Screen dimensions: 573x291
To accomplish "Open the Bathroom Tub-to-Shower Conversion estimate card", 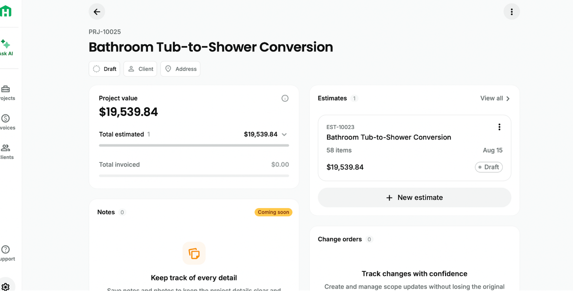I will [389, 138].
